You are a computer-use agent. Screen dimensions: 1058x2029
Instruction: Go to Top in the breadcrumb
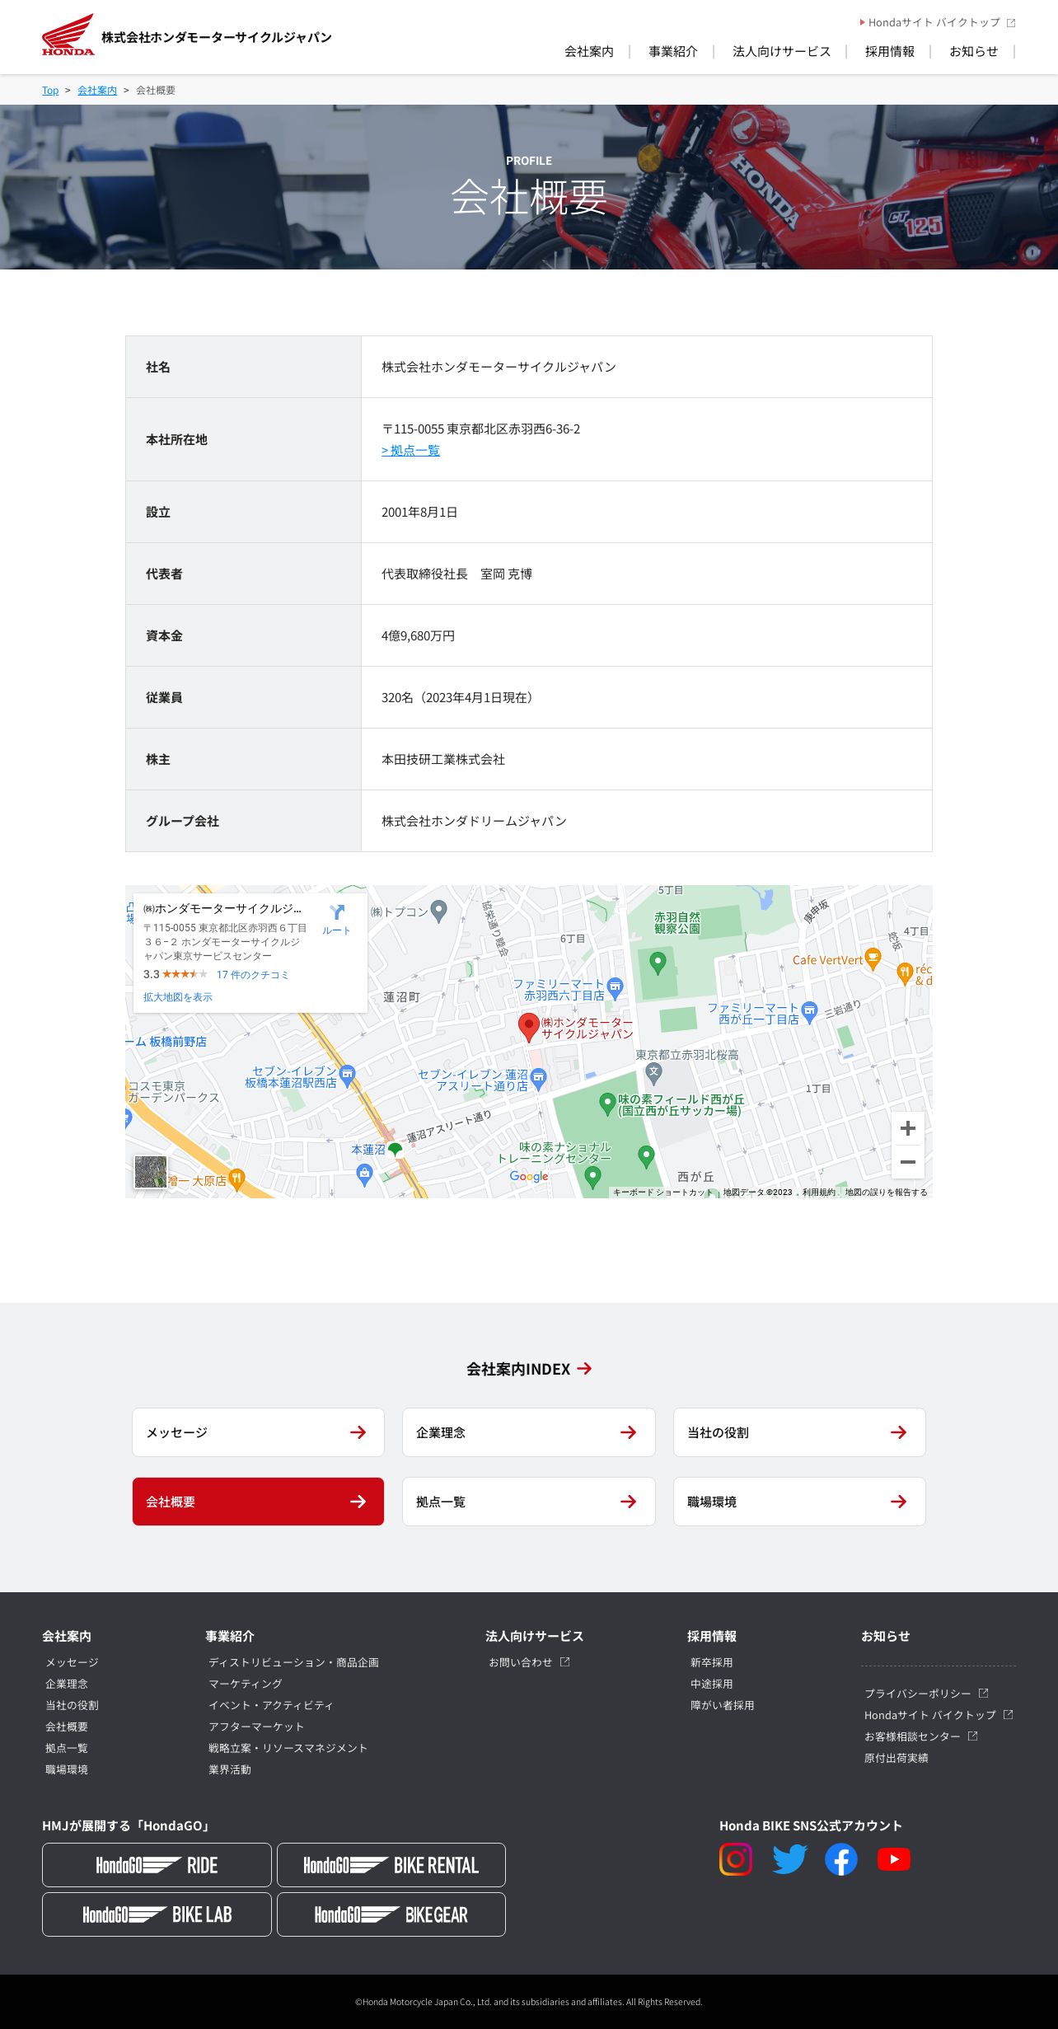click(50, 90)
